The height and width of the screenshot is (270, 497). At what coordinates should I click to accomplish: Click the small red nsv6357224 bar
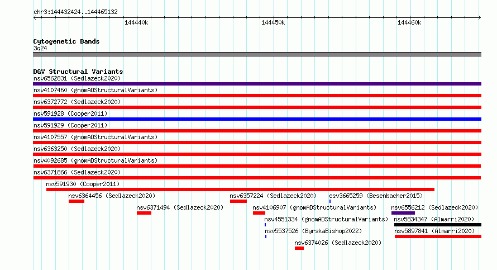pyautogui.click(x=238, y=201)
